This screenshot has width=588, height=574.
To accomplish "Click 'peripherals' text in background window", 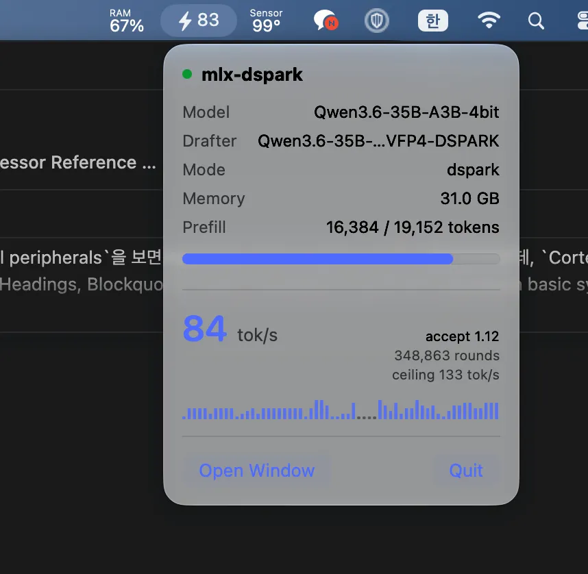I will pyautogui.click(x=56, y=258).
